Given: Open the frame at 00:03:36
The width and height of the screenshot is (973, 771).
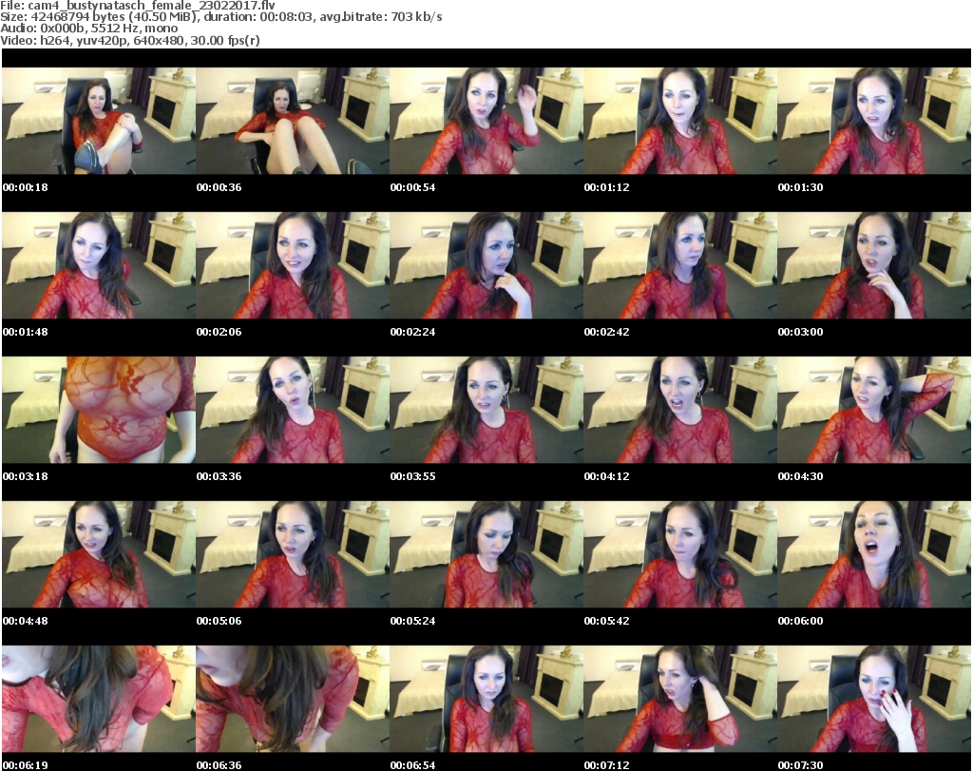Looking at the screenshot, I should pyautogui.click(x=293, y=410).
